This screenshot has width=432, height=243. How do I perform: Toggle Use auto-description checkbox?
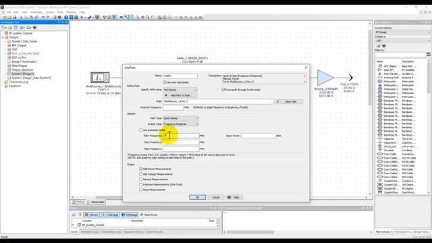[x=165, y=82]
